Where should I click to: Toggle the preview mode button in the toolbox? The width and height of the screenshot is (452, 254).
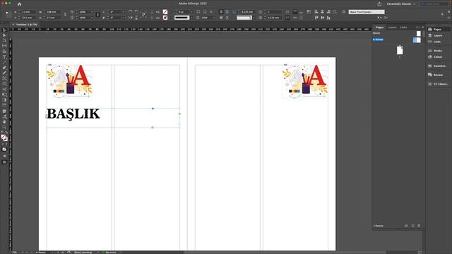click(4, 162)
